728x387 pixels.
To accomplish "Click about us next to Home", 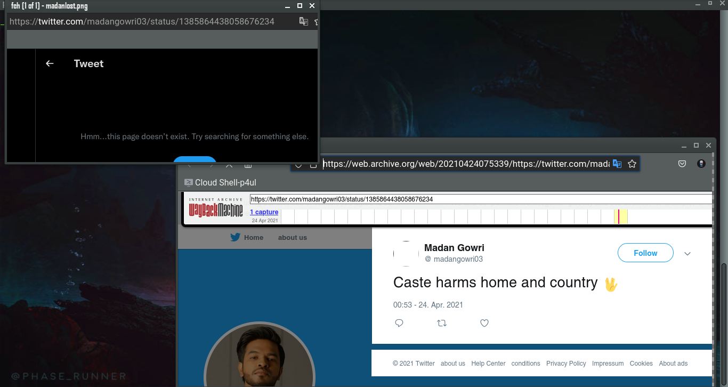I will [x=293, y=238].
